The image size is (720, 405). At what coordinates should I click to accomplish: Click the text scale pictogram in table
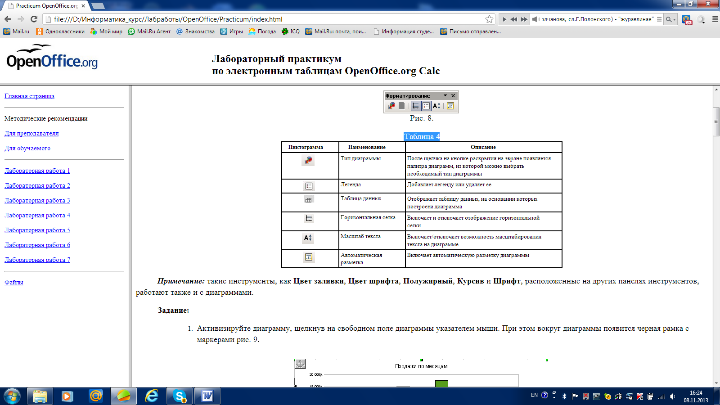(308, 238)
